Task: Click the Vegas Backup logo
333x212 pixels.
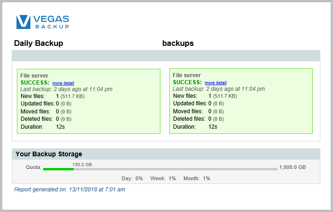Action: tap(43, 22)
